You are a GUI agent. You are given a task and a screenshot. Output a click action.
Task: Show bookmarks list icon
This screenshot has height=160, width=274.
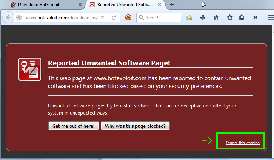pyautogui.click(x=242, y=17)
